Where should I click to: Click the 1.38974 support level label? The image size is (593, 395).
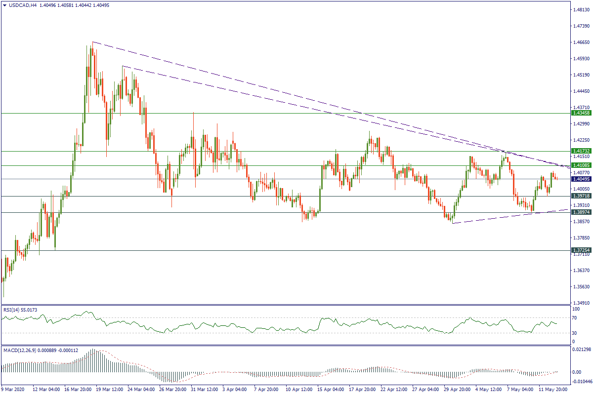(x=581, y=212)
